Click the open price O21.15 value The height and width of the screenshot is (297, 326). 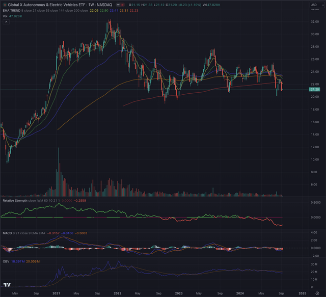point(134,5)
